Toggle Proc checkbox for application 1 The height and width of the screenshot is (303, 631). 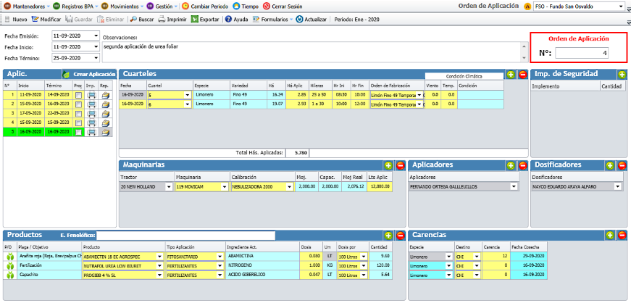tap(78, 95)
